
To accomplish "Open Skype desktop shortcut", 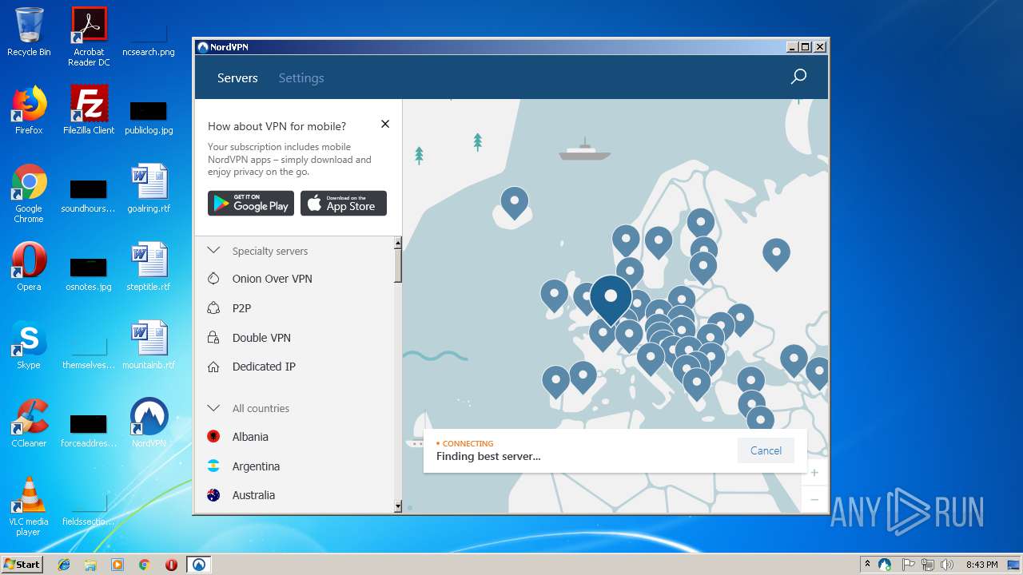I will click(29, 345).
